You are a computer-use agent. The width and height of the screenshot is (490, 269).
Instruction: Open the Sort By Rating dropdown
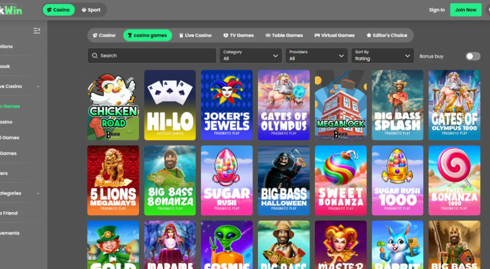[x=383, y=56]
